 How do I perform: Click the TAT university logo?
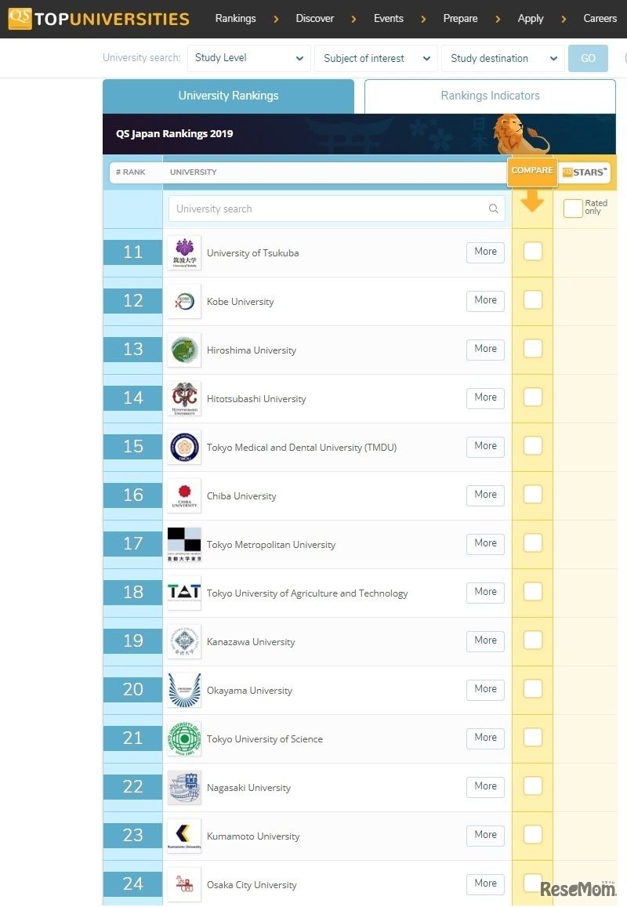pyautogui.click(x=184, y=593)
